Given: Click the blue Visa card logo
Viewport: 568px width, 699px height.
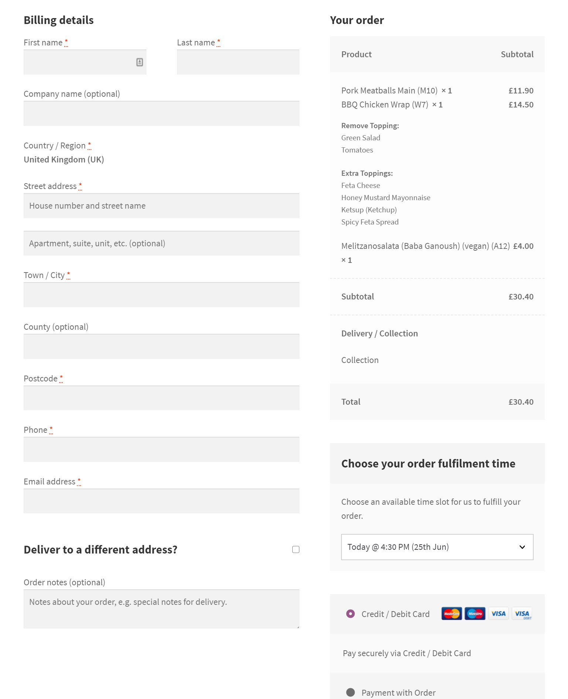Looking at the screenshot, I should (x=499, y=614).
